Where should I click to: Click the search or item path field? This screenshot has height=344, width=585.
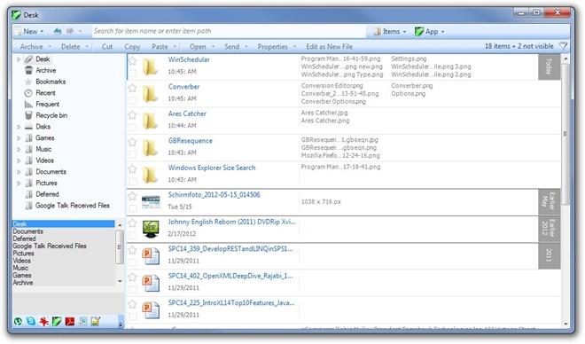pyautogui.click(x=229, y=31)
